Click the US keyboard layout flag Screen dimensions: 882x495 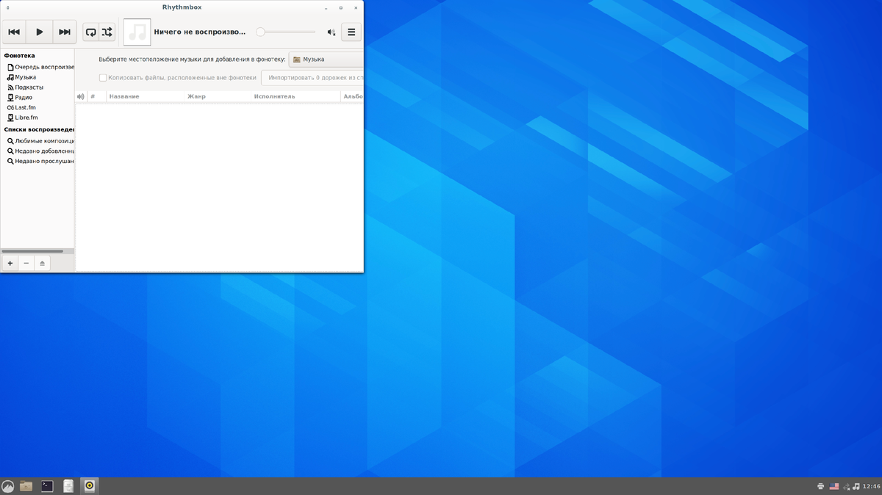tap(834, 486)
